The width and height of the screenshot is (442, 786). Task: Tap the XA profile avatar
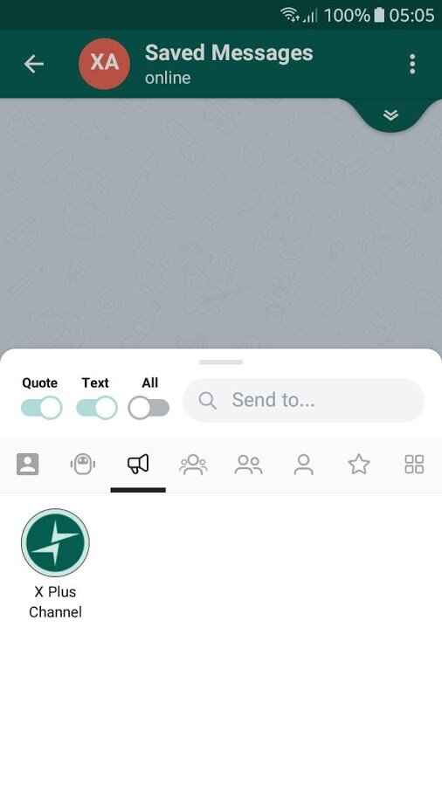point(104,64)
